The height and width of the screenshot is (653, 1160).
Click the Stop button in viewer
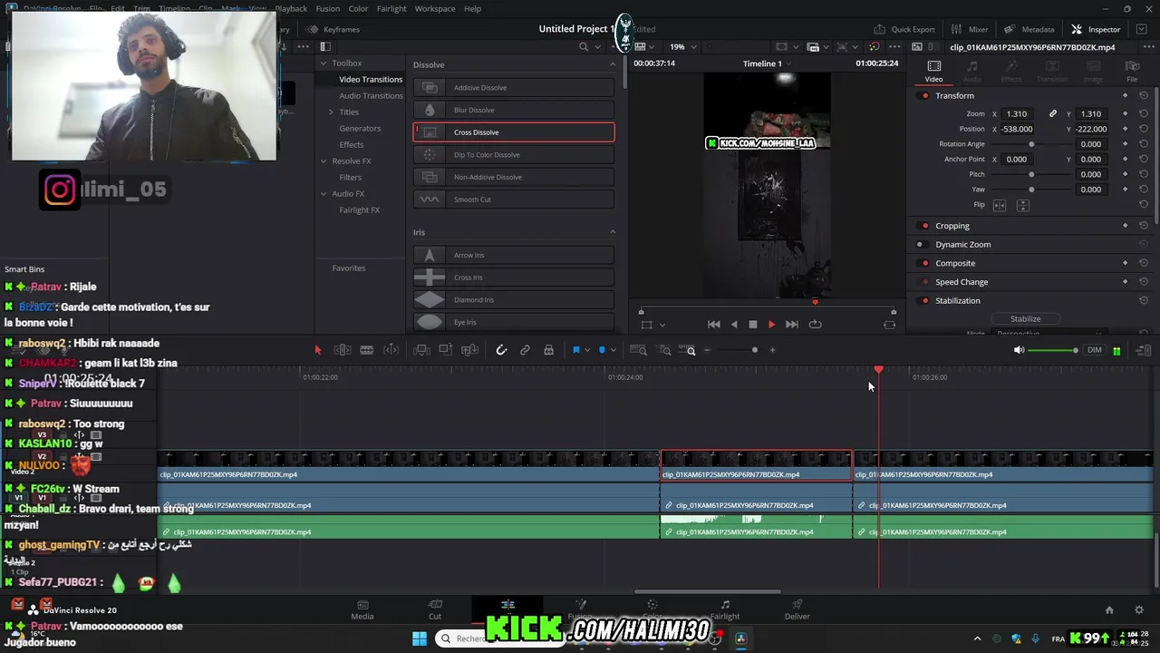[752, 325]
